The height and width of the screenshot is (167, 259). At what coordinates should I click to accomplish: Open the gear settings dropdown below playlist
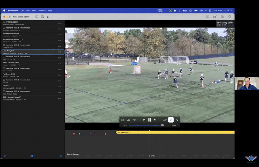5,156
